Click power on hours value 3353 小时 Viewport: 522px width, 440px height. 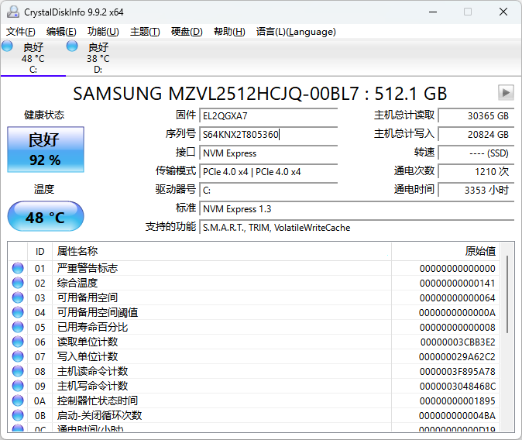tap(476, 191)
